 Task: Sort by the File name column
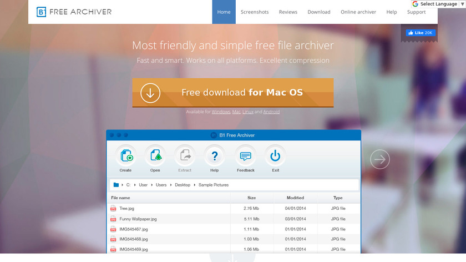click(120, 198)
